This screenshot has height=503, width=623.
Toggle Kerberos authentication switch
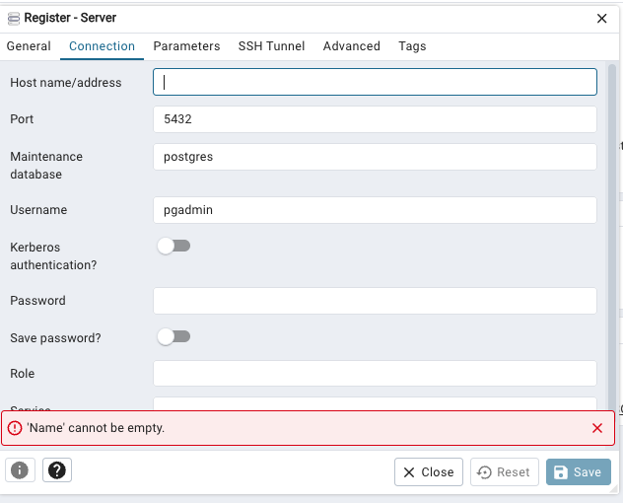tap(173, 247)
